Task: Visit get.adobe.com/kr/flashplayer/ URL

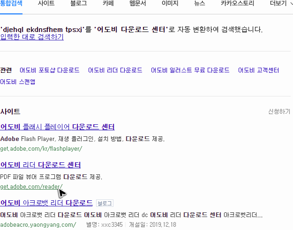Action: click(41, 149)
